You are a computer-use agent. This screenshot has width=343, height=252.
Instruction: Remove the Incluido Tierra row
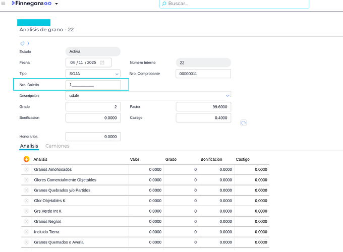26,232
